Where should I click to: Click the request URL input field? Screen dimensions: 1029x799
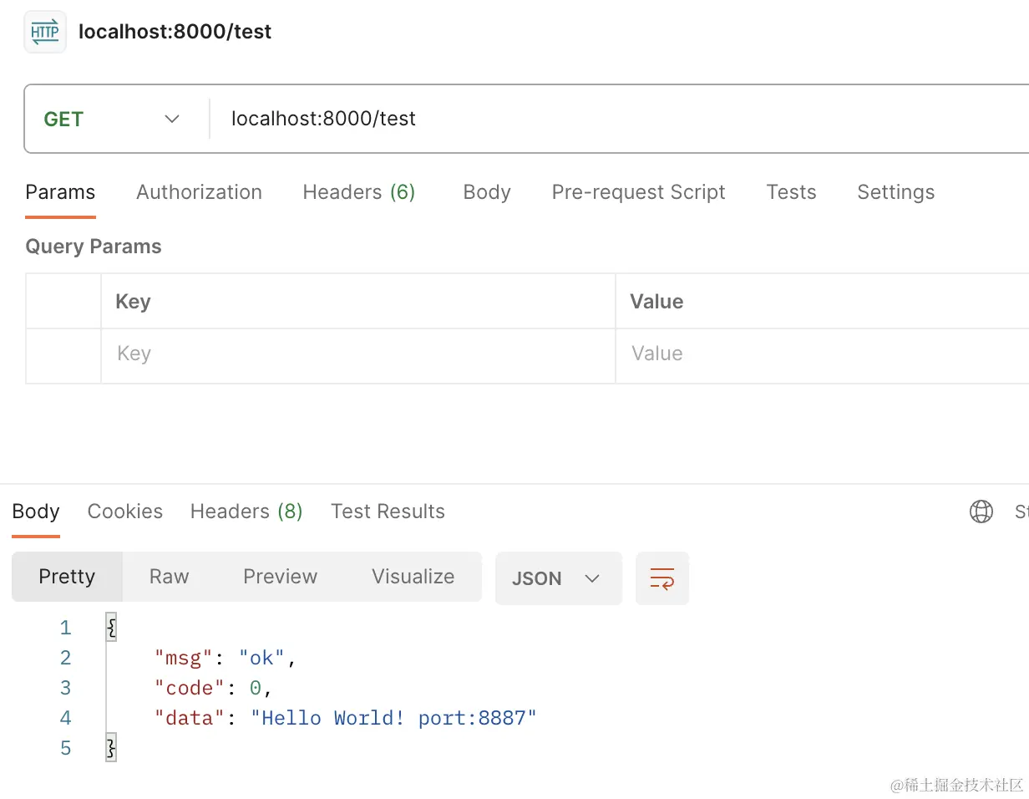pos(585,119)
